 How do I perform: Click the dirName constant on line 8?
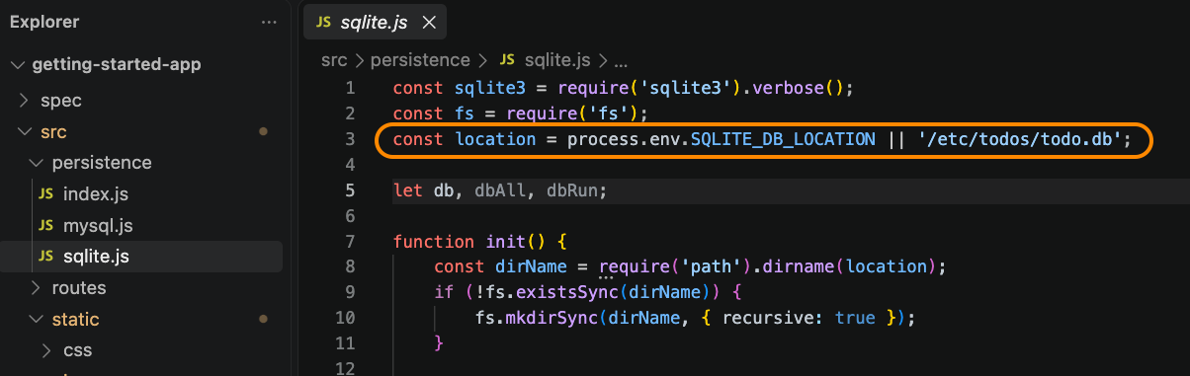(x=526, y=266)
